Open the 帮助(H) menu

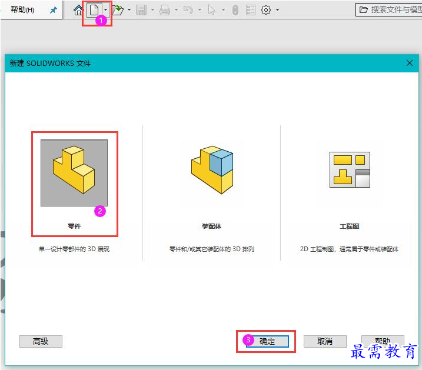(x=22, y=10)
